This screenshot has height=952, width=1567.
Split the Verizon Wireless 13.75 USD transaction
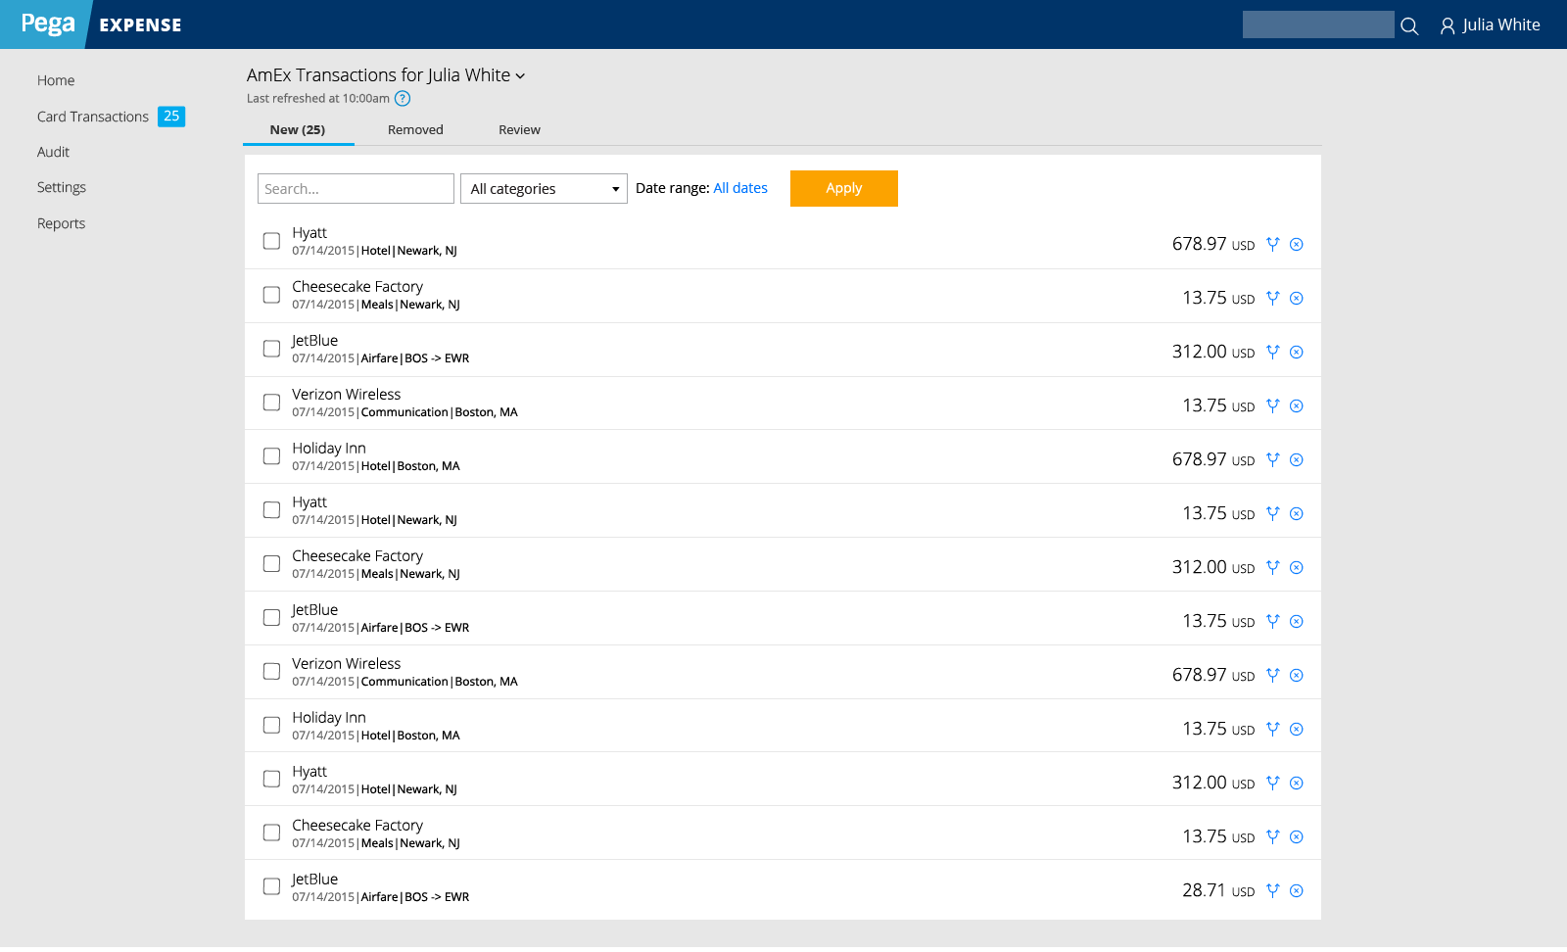[1273, 405]
